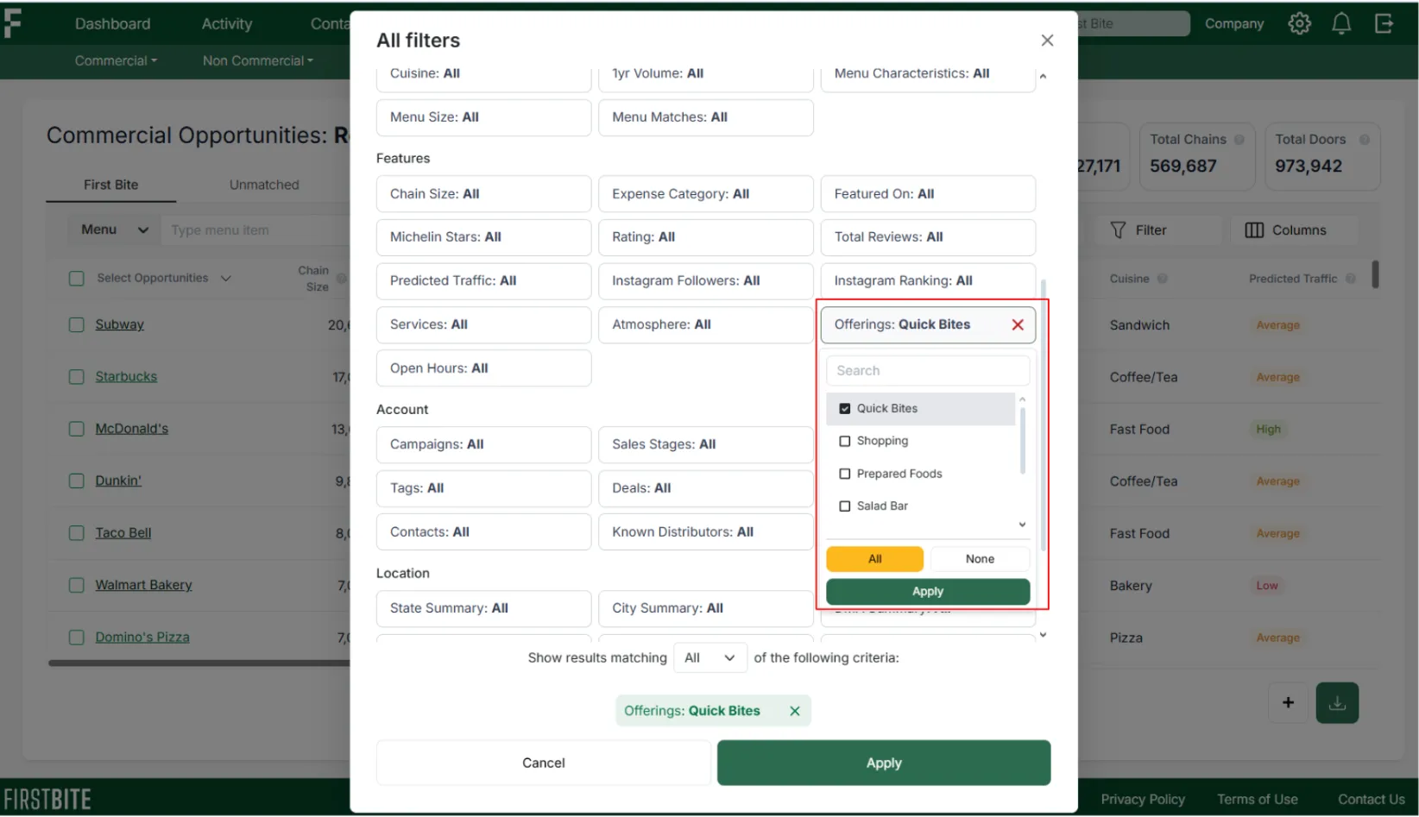Click the Offerings options scroll-down arrow
Viewport: 1419px width, 817px height.
pyautogui.click(x=1022, y=525)
